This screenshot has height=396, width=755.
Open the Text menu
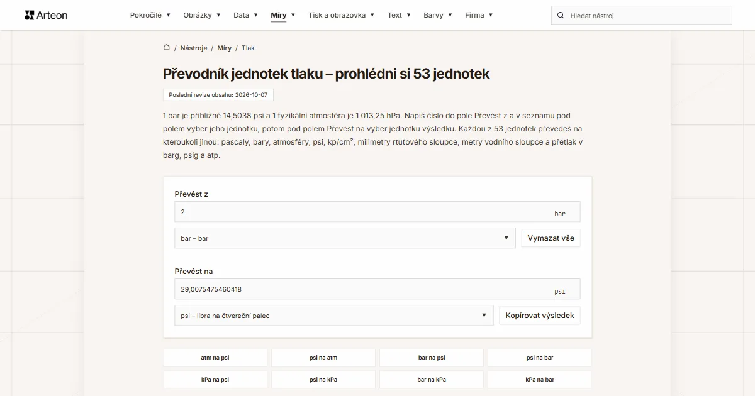point(399,15)
